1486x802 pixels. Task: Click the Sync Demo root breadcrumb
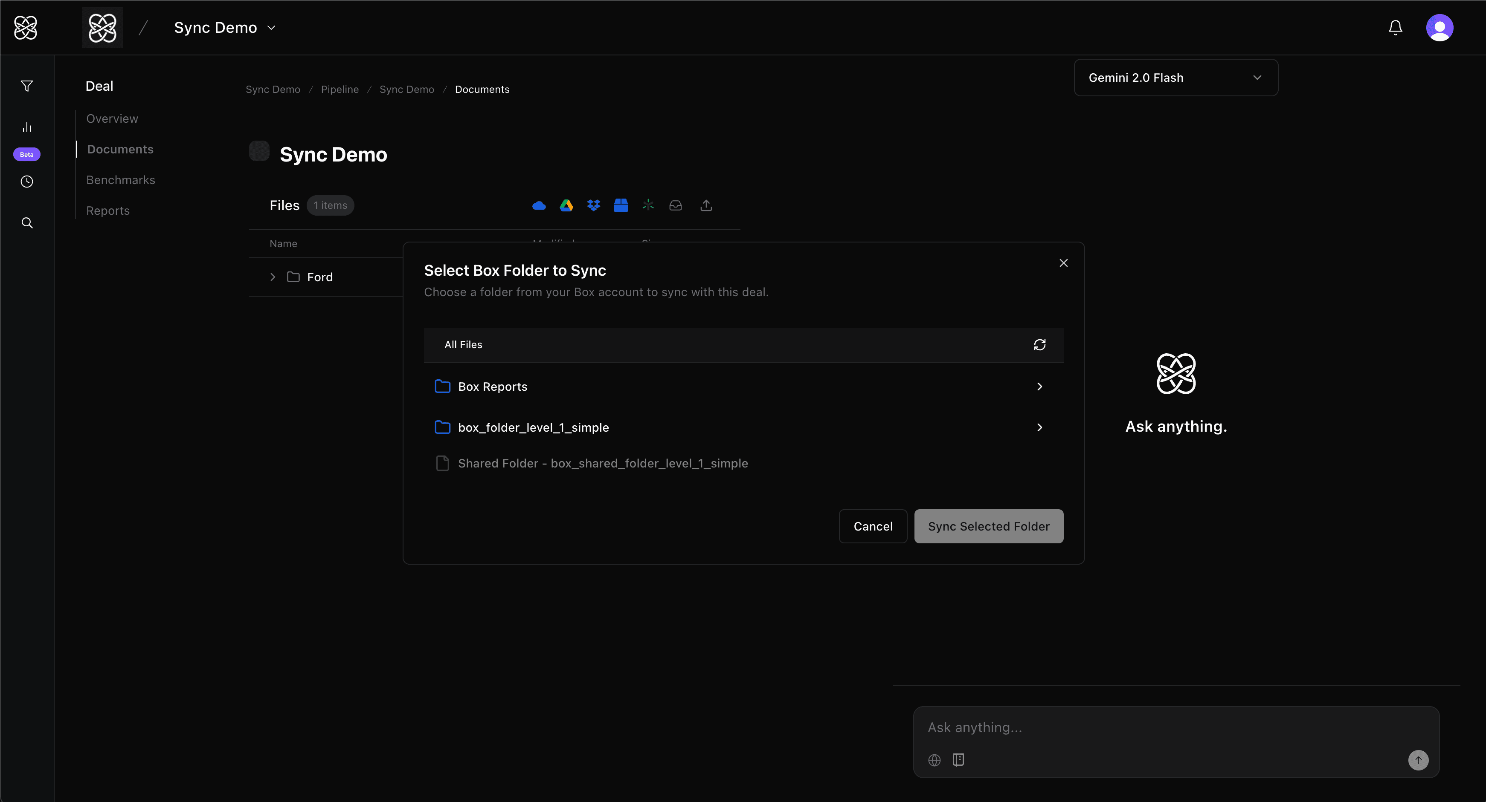[x=273, y=89]
